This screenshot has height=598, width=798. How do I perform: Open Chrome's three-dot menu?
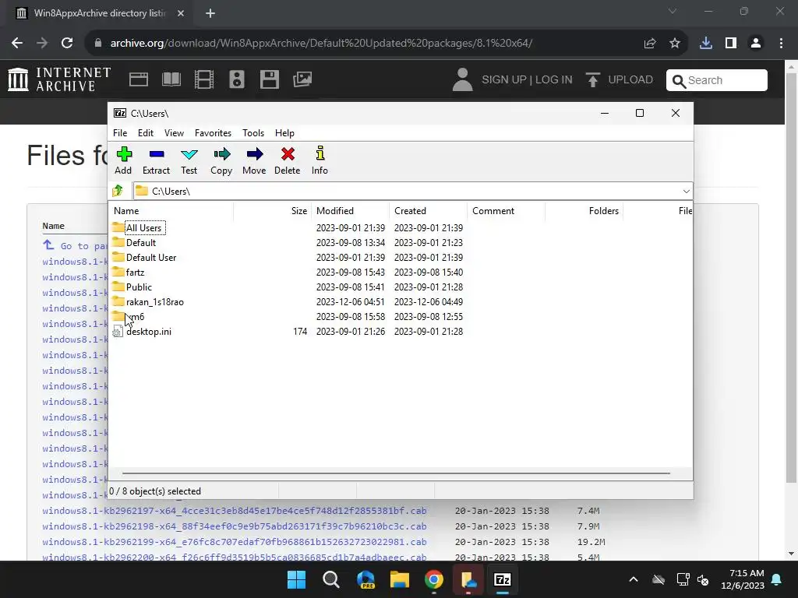tap(781, 44)
